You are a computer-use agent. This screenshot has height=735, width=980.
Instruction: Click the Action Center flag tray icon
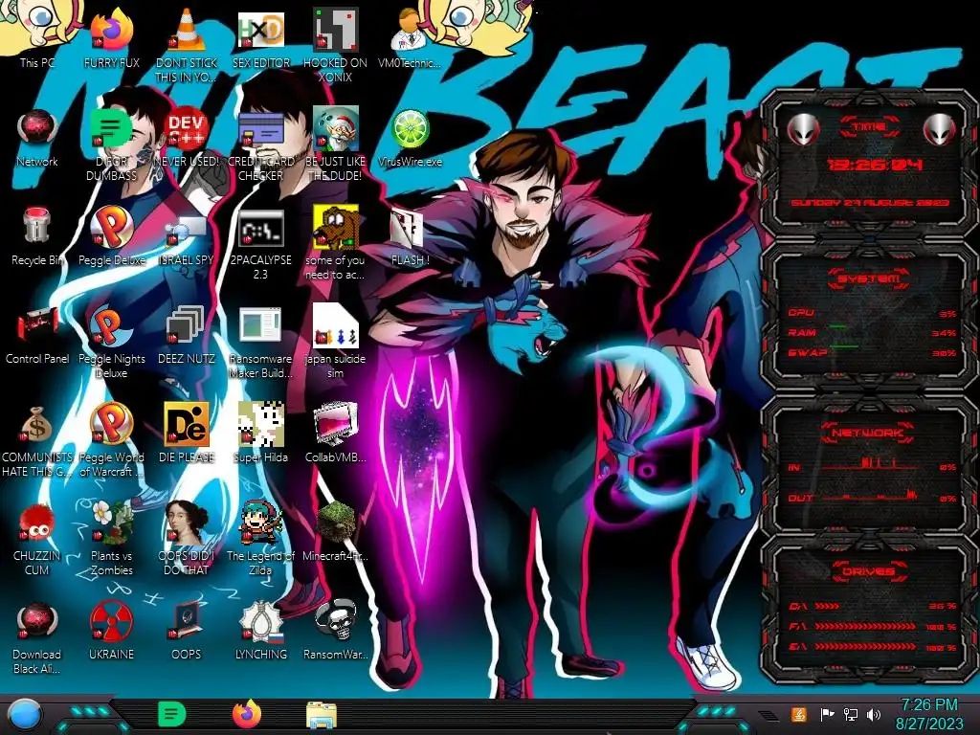pos(827,714)
